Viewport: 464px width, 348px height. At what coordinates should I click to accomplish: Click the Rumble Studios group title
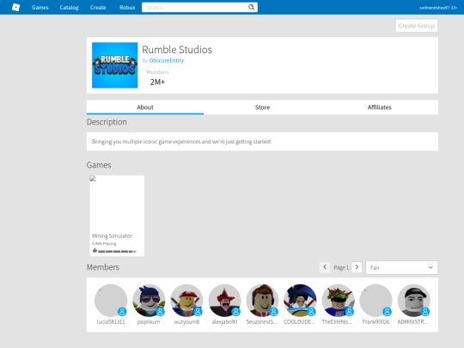177,50
